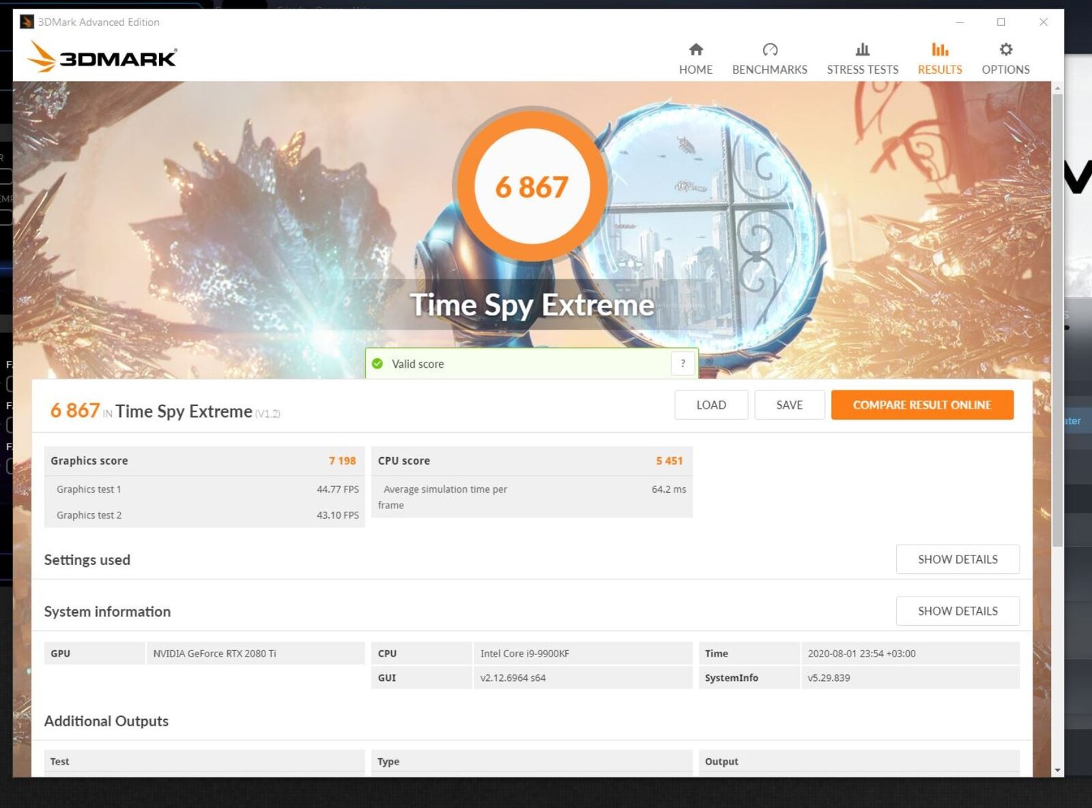Viewport: 1092px width, 808px height.
Task: Click Graphics test 2 row 43.10 FPS
Action: 205,515
